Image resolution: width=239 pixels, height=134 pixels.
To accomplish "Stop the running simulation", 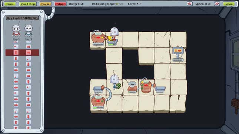I will pos(60,4).
